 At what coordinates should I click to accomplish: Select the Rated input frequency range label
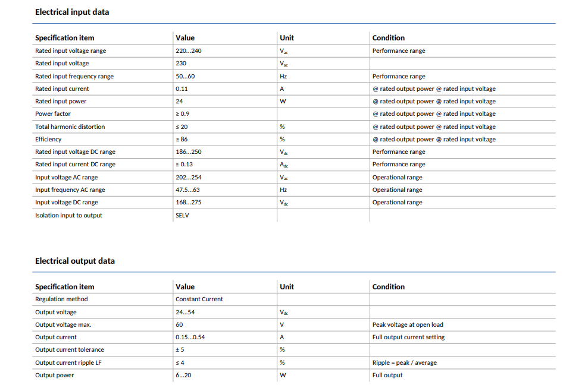[x=74, y=76]
